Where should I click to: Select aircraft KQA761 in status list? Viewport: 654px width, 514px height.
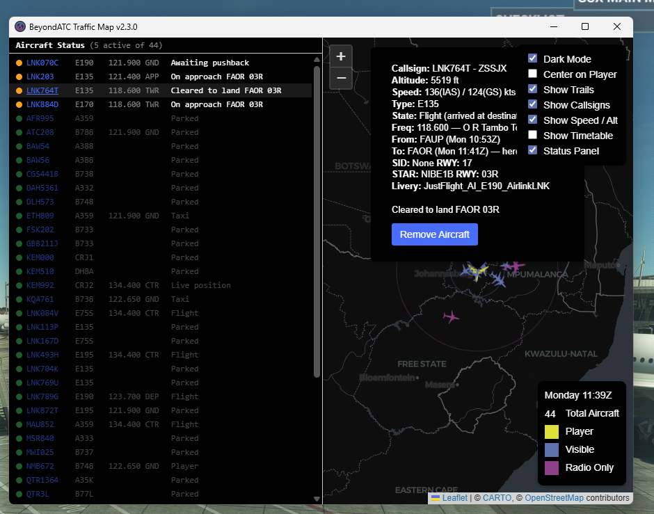[40, 299]
